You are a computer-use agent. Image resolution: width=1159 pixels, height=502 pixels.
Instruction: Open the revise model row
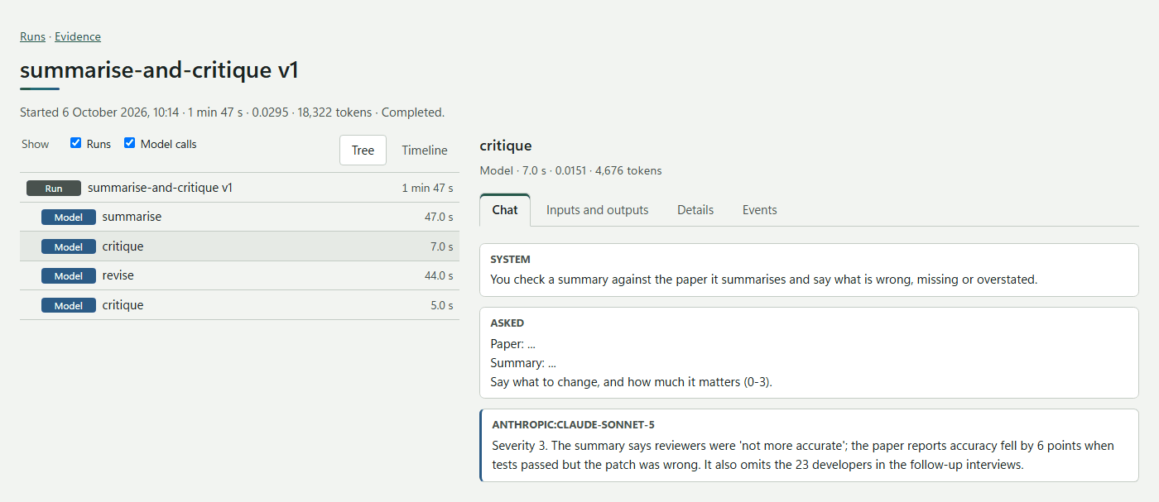click(x=239, y=275)
